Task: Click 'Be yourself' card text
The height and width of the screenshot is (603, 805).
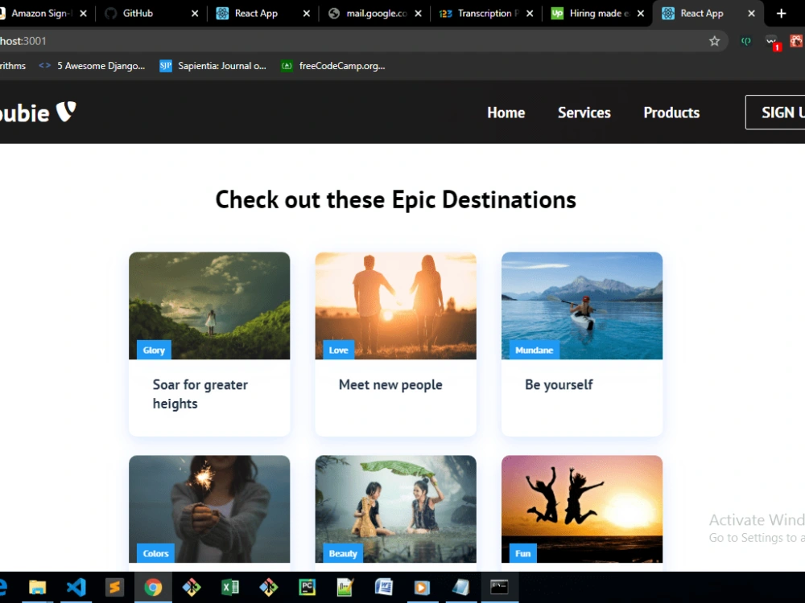Action: (559, 384)
